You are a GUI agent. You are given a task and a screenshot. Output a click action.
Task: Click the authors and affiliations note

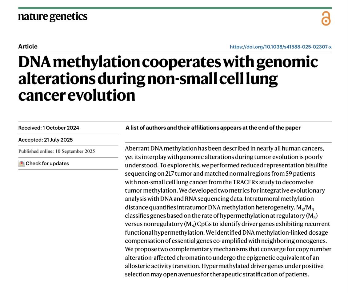(213, 128)
